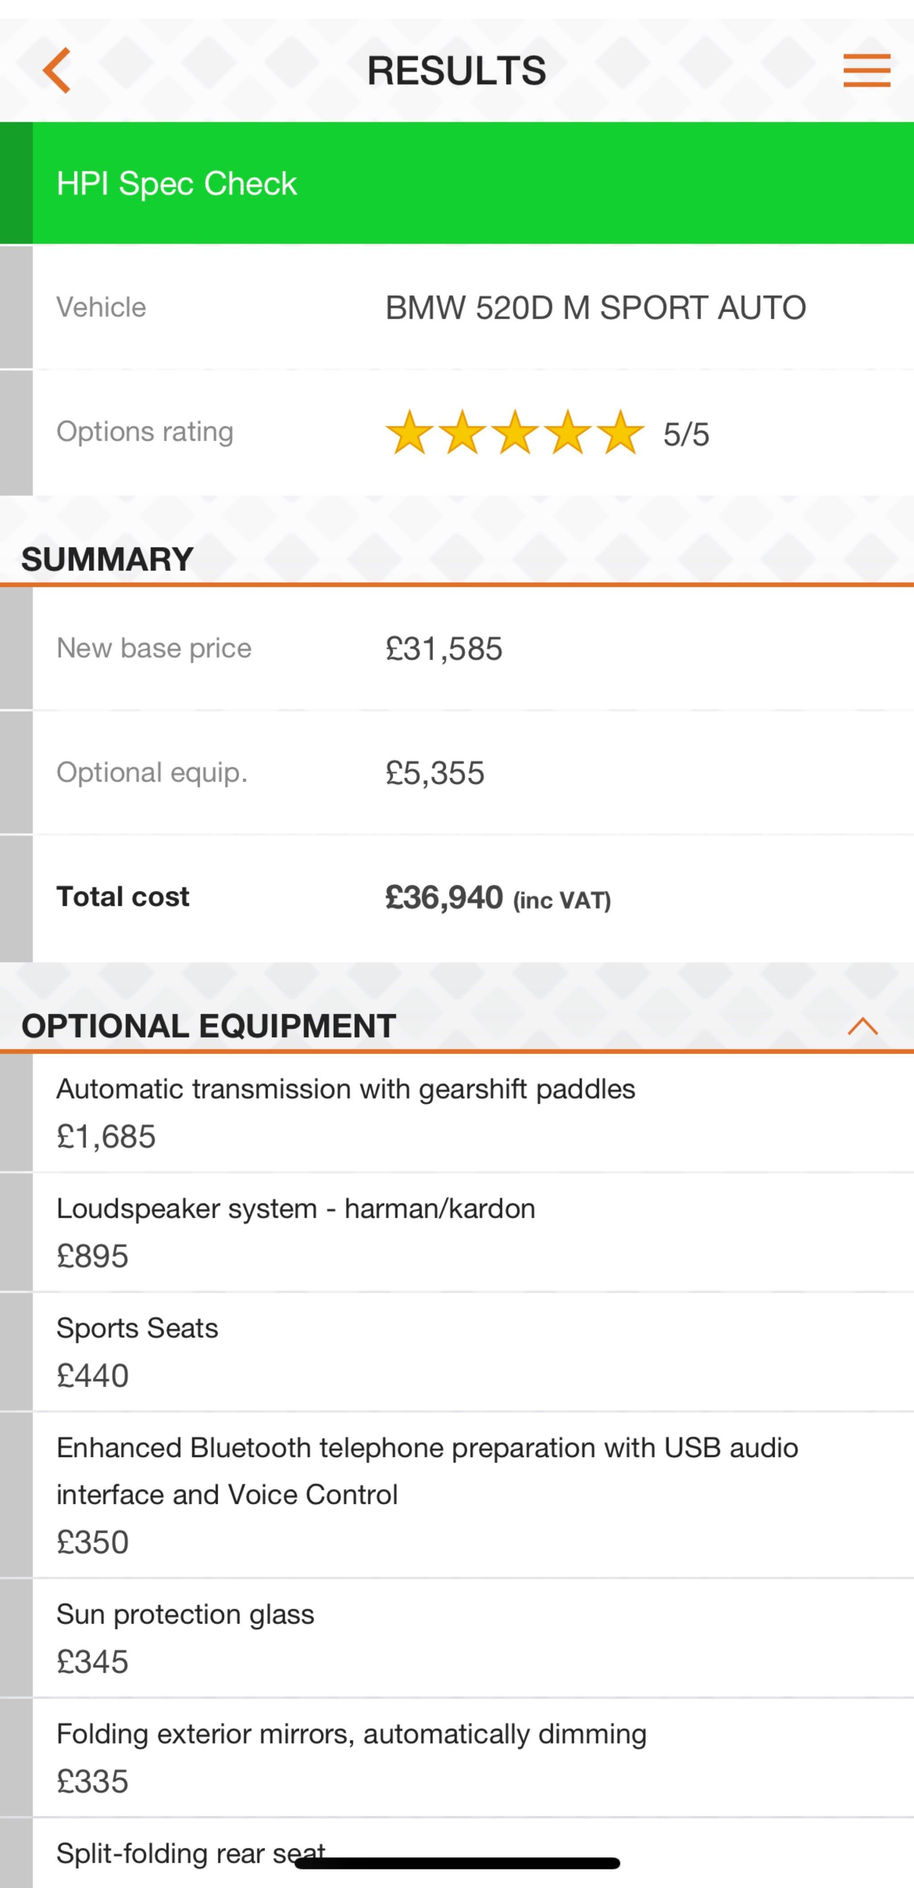
Task: Select the HPI Spec Check banner
Action: [457, 183]
